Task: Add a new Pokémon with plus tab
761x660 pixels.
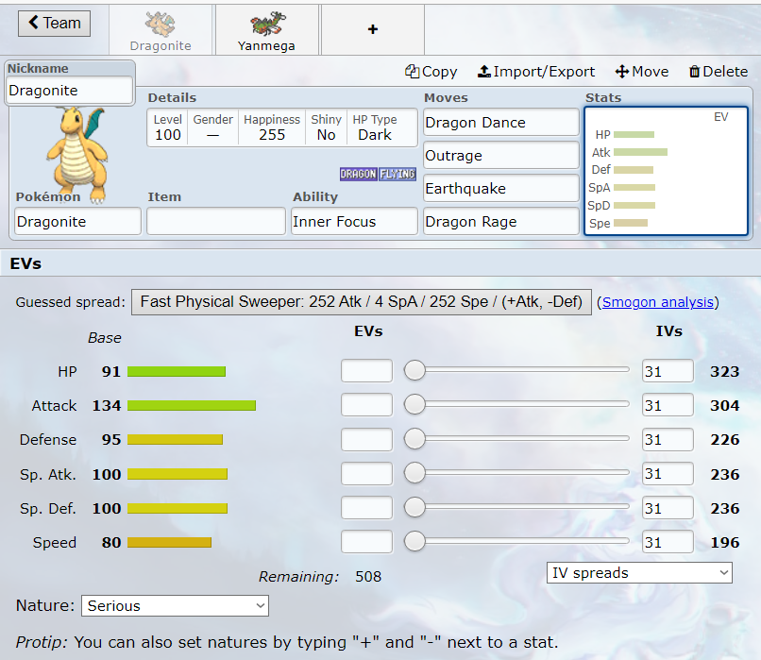Action: click(373, 30)
